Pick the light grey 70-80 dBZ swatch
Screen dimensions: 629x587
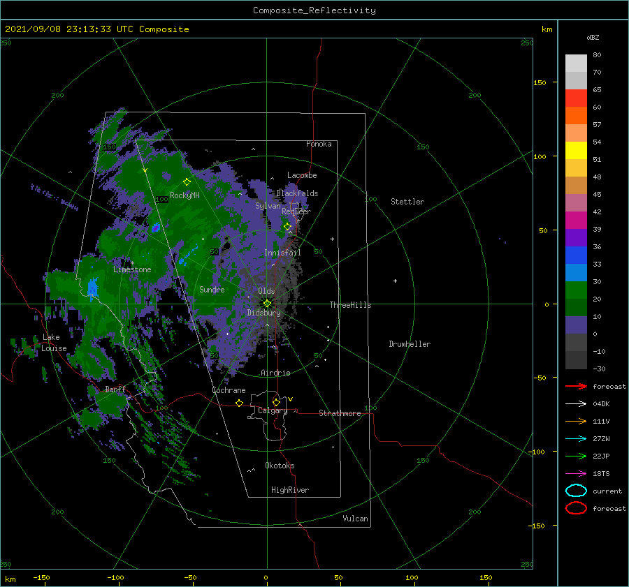[x=576, y=64]
